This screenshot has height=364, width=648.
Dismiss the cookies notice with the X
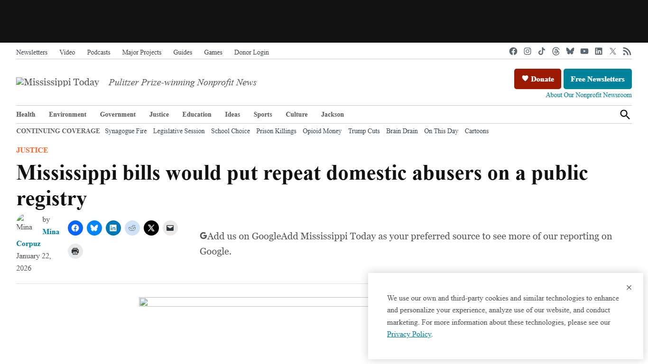pyautogui.click(x=629, y=287)
